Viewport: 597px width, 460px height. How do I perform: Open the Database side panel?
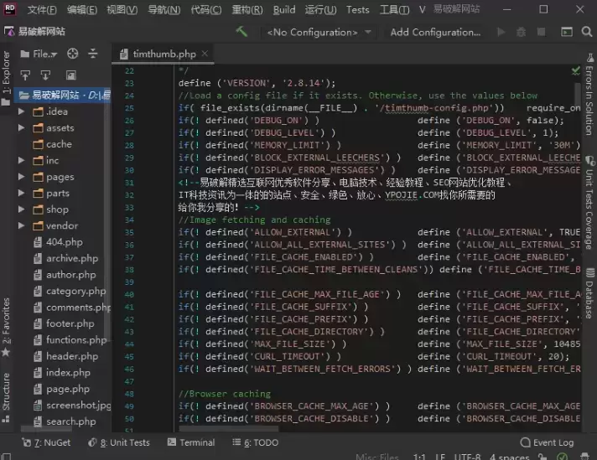click(x=589, y=293)
